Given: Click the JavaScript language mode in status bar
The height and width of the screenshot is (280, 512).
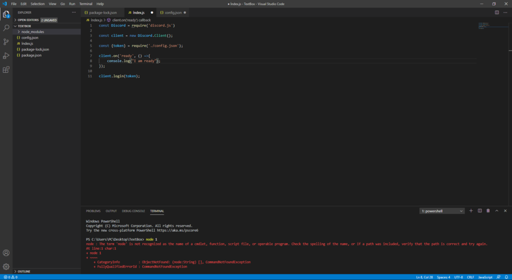Looking at the screenshot, I should [x=485, y=277].
